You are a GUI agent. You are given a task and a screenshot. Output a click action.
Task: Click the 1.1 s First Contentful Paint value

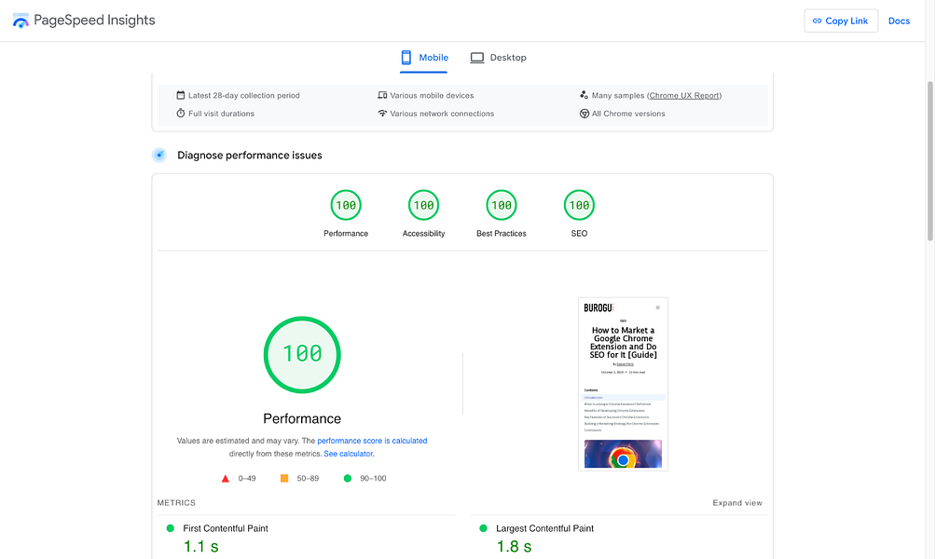coord(201,547)
